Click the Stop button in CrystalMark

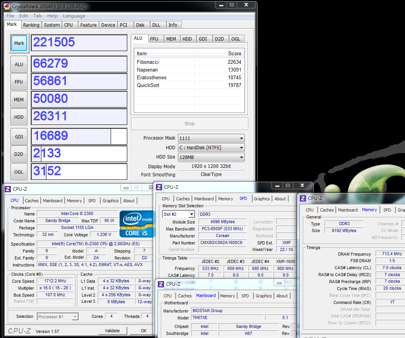[190, 124]
